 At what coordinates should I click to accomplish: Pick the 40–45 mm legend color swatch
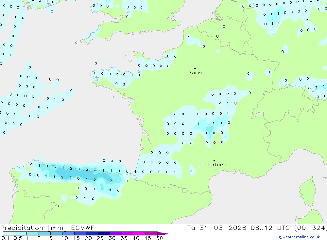[x=140, y=233]
